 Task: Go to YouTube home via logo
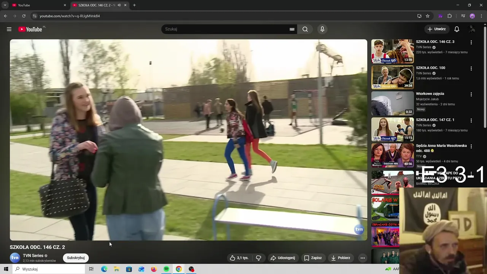30,29
